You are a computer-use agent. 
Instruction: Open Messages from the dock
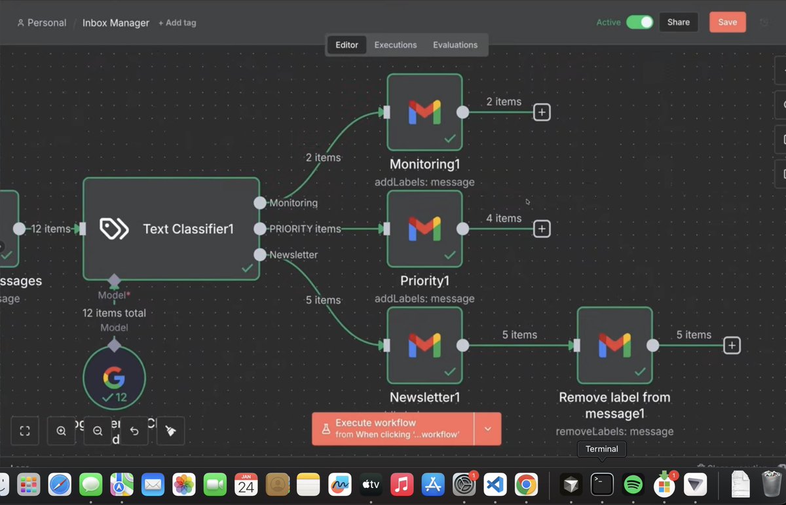(91, 485)
